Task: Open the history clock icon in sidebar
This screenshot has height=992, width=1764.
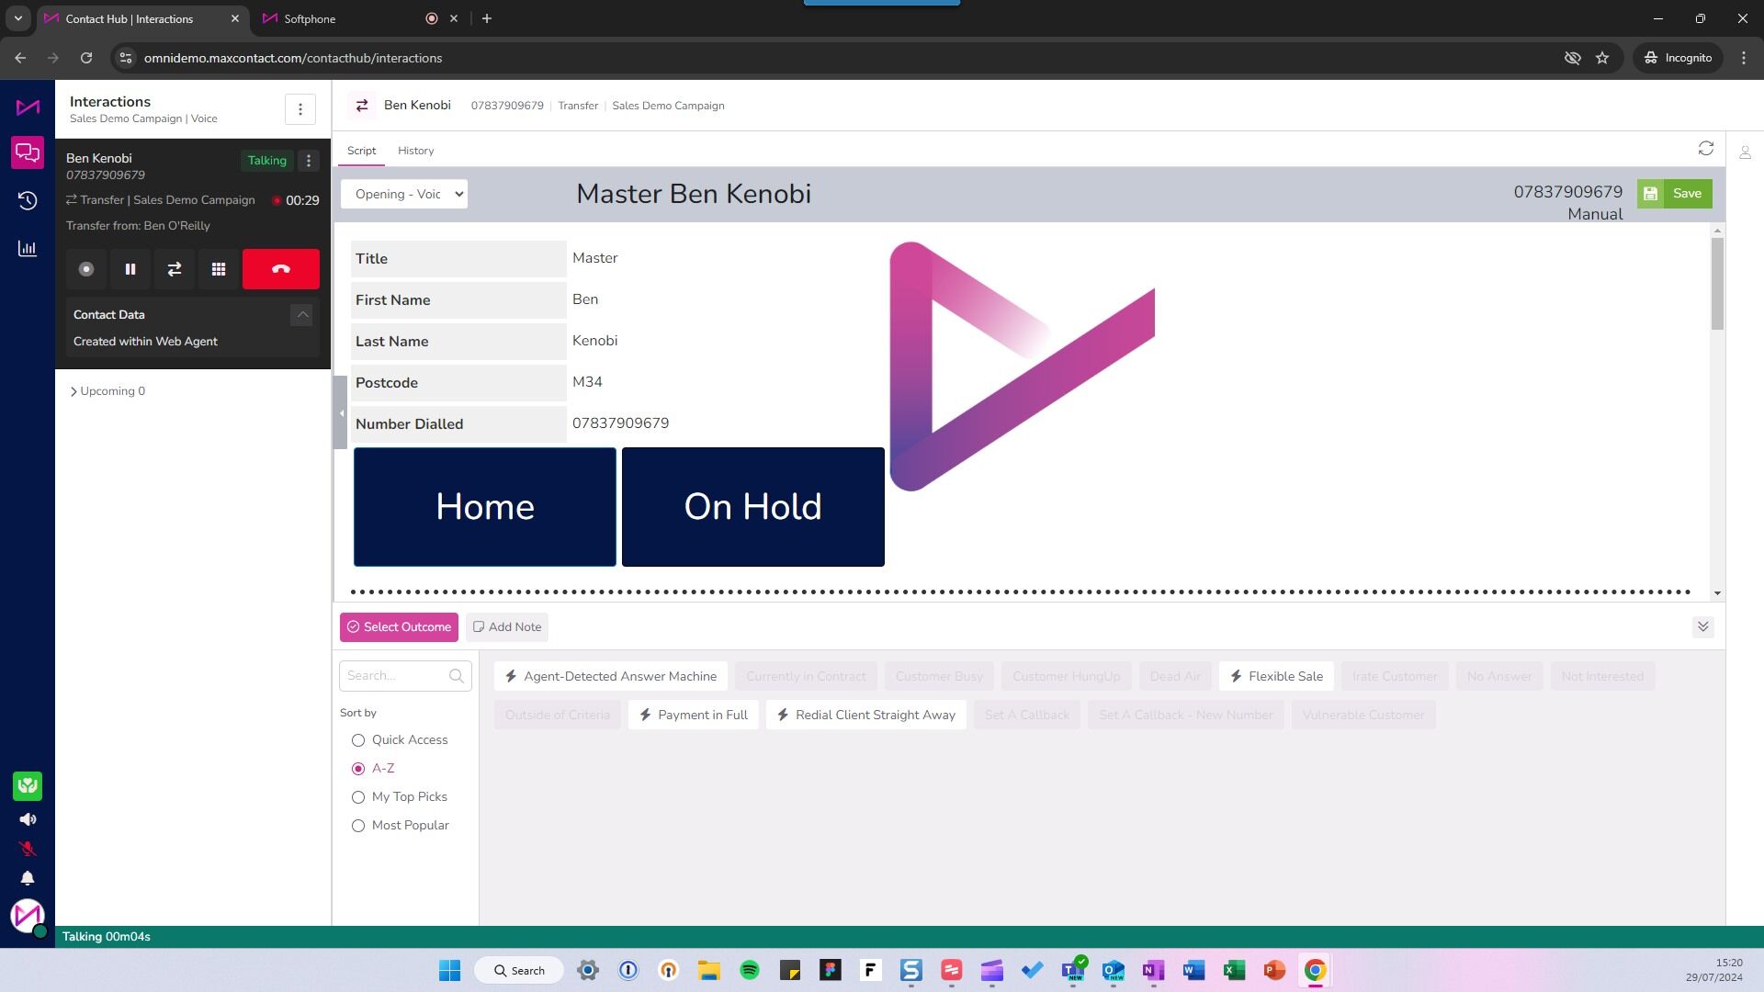Action: tap(28, 201)
